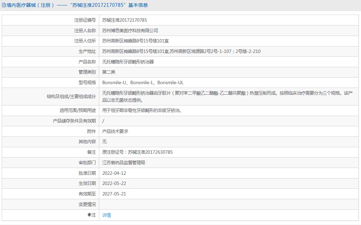Select registration number 苏械注准20172170785 value
Viewport: 361px width, 225px height.
click(124, 20)
